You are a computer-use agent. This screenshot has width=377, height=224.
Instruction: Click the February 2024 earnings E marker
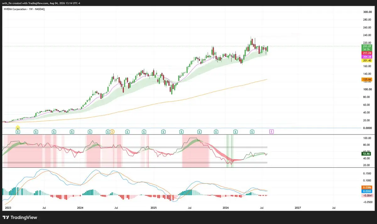[90, 132]
